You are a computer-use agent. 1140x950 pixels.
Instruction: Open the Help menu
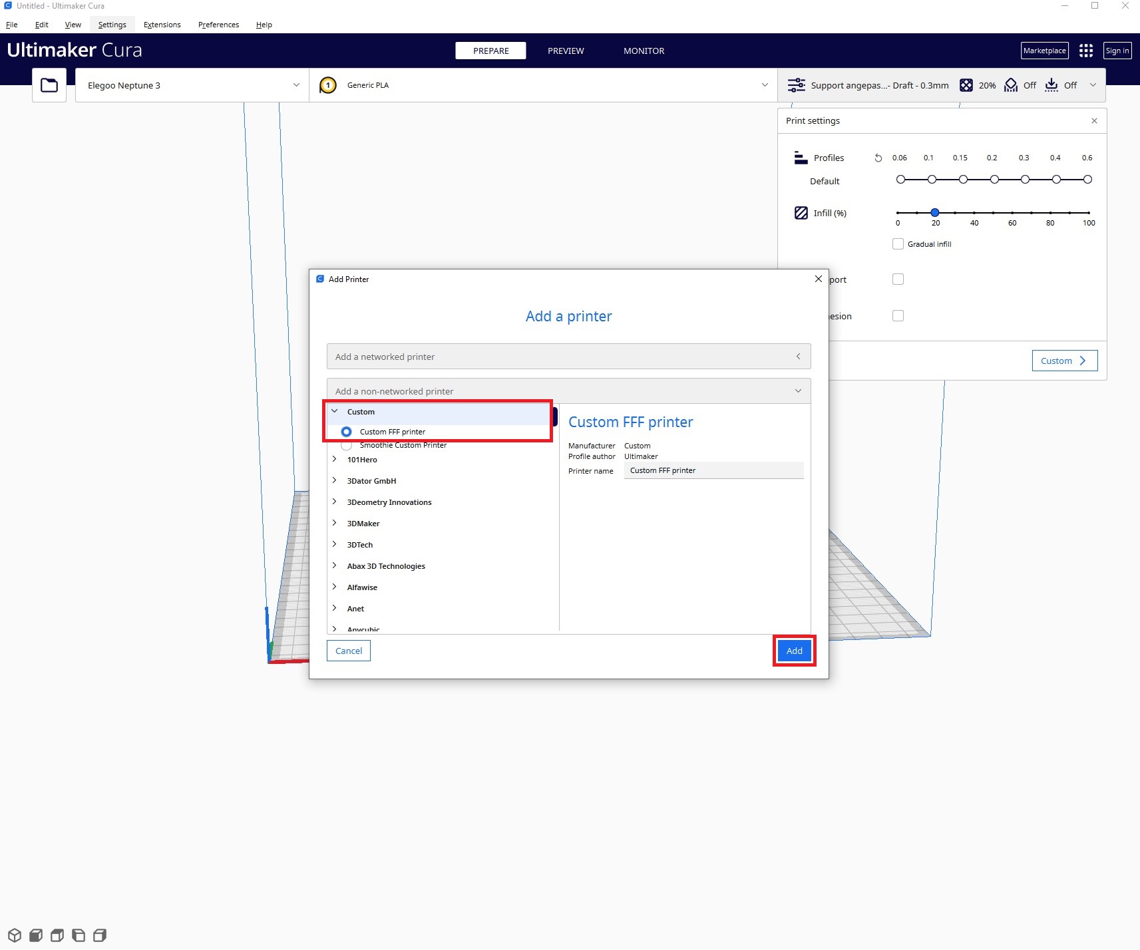(264, 25)
